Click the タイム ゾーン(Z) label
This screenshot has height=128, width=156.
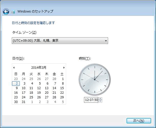click(x=24, y=33)
